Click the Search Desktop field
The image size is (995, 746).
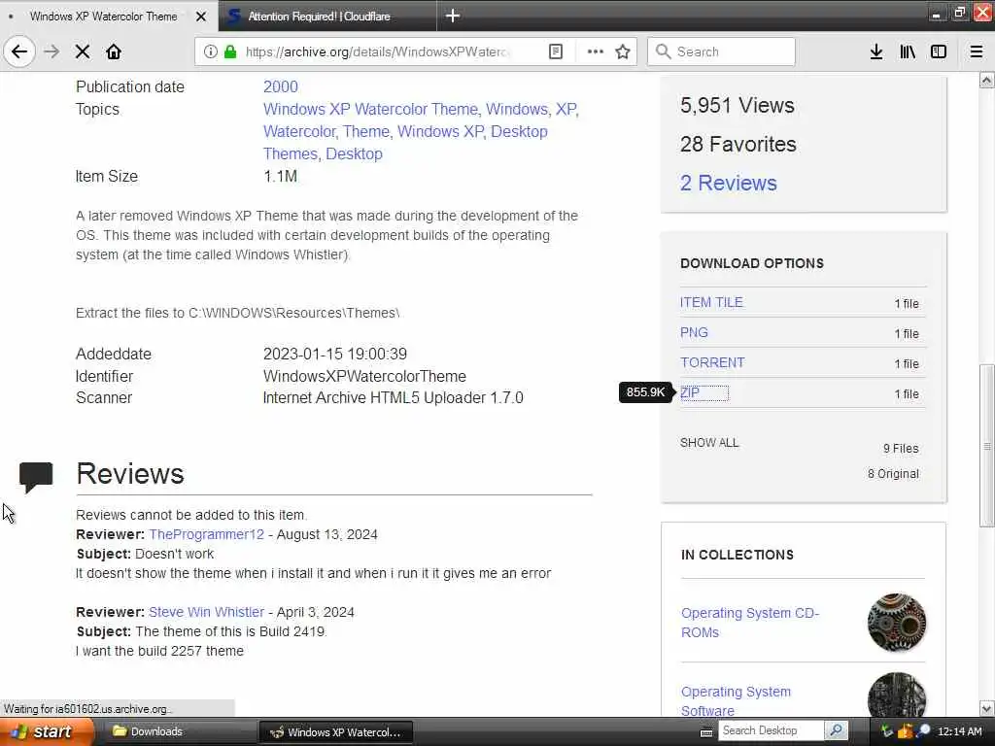coord(771,730)
